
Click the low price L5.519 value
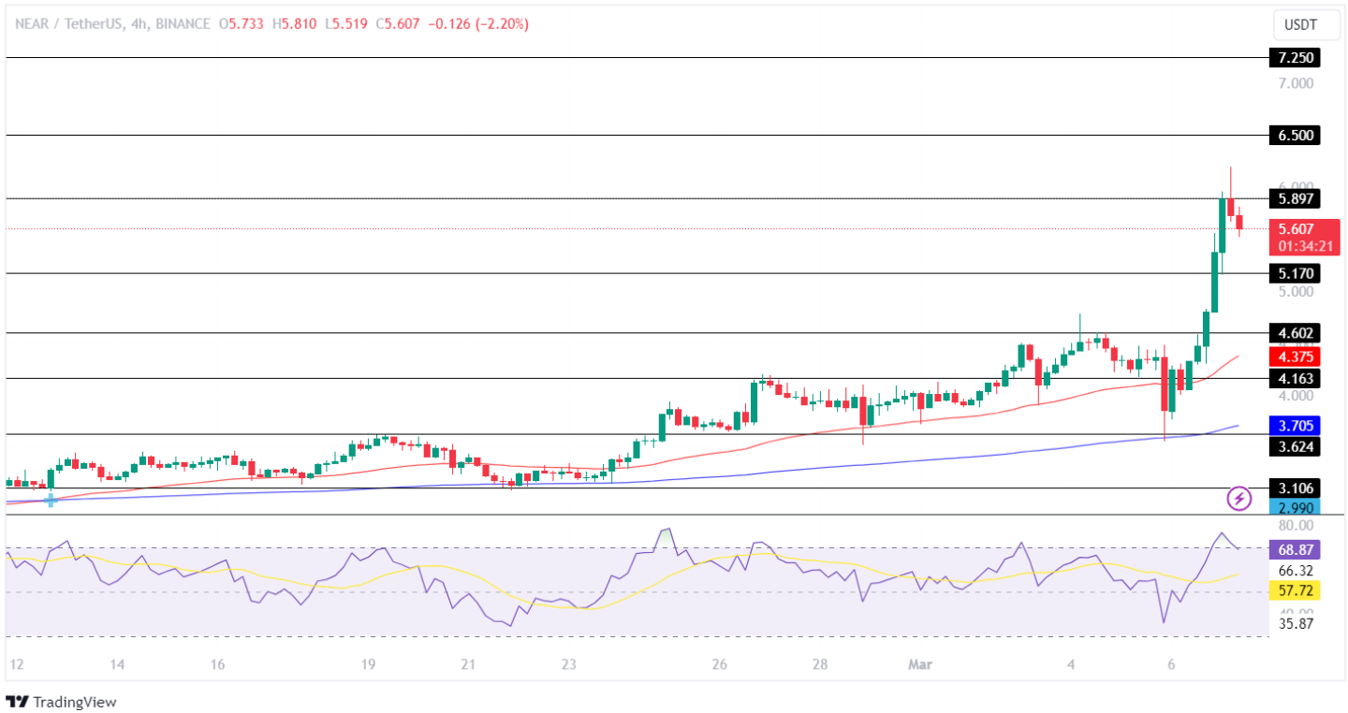346,24
